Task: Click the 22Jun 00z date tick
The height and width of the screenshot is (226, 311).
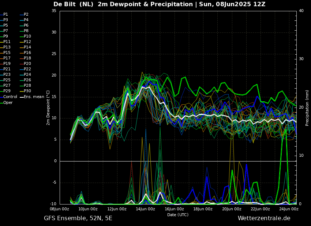Action: click(x=260, y=209)
